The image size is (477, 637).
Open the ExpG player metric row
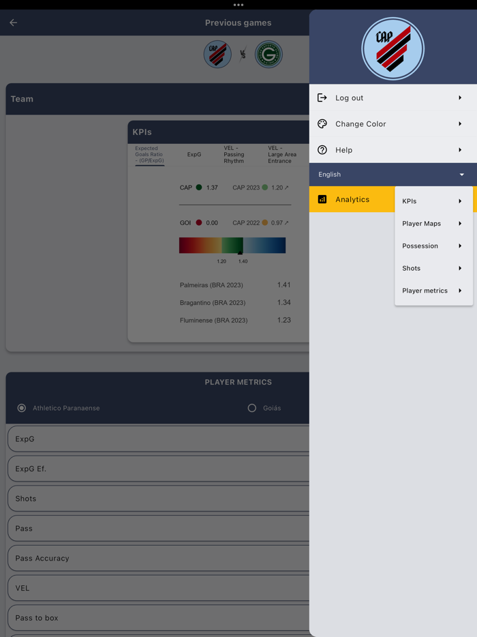[158, 439]
